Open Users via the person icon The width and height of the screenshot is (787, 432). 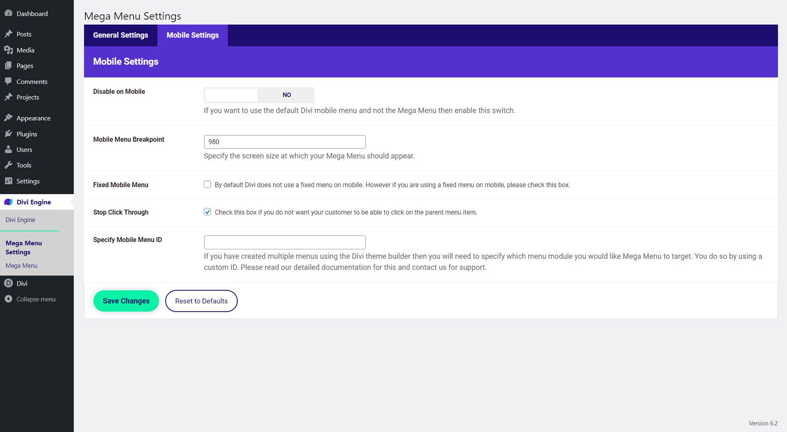tap(8, 149)
